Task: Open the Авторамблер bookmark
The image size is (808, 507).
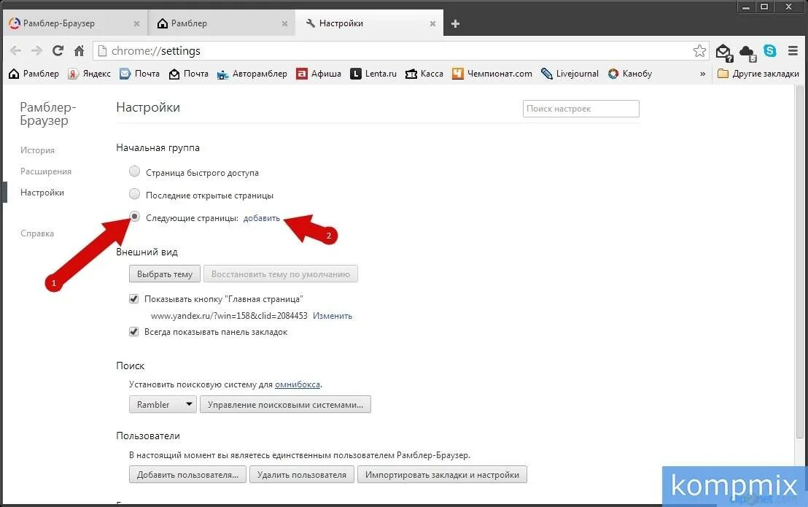Action: pyautogui.click(x=252, y=74)
